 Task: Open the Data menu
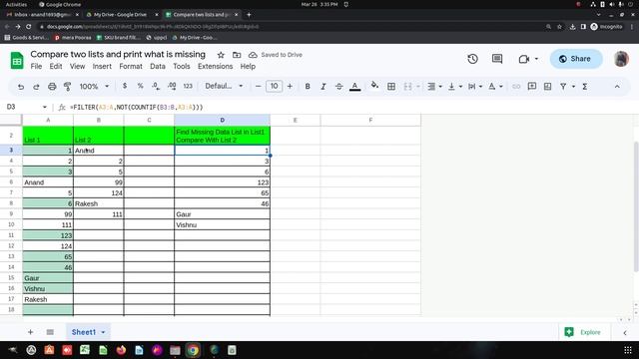pos(158,66)
